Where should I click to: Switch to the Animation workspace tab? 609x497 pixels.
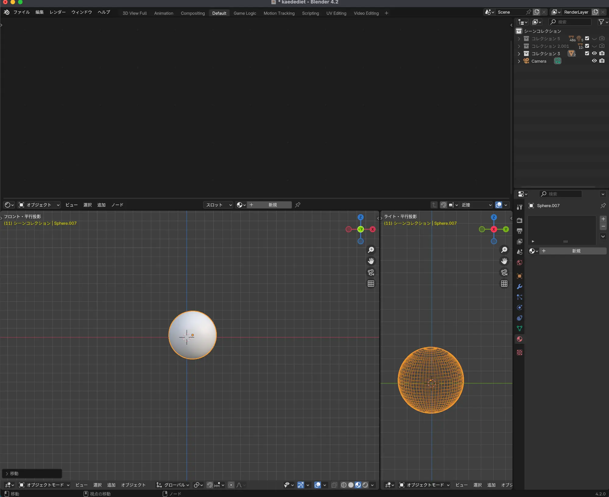[x=164, y=13]
